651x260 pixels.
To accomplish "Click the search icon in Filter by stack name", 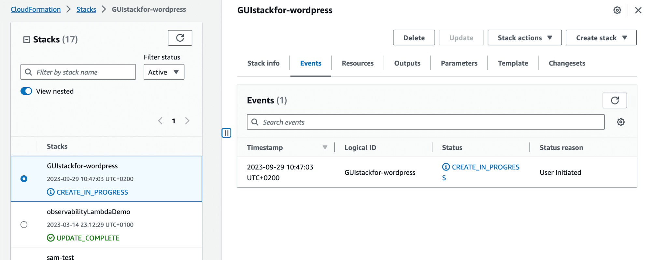I will [x=28, y=72].
